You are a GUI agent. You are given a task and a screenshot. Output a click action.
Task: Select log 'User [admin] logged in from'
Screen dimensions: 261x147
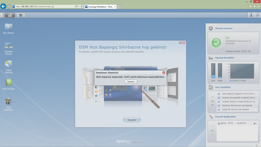tap(237, 94)
